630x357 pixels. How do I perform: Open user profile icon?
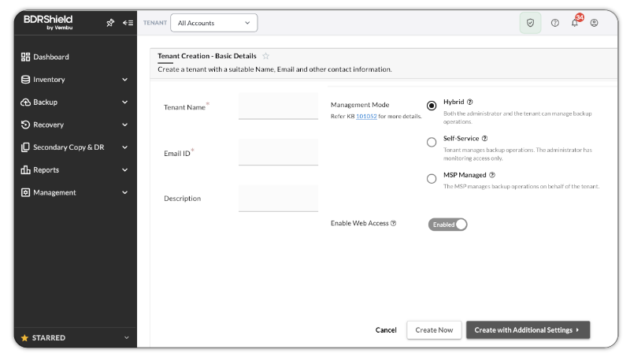coord(594,23)
